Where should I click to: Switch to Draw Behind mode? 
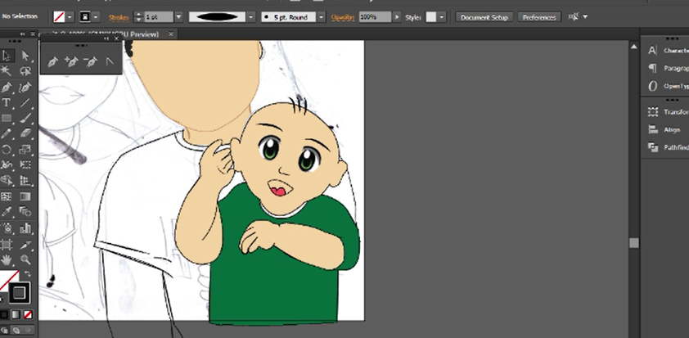tap(16, 330)
